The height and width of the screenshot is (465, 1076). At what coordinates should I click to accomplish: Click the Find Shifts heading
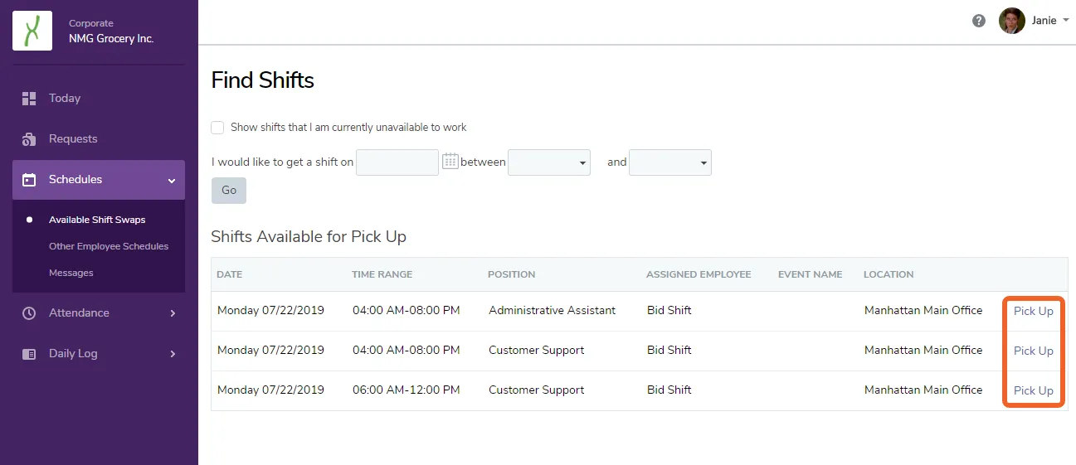[x=263, y=80]
